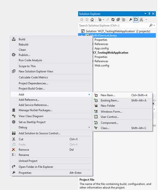Choose Add Service Reference...

[34, 105]
